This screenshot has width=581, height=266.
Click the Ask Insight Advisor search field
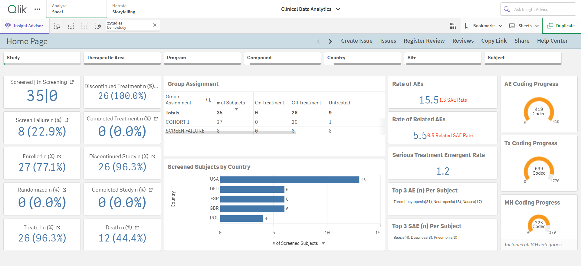pyautogui.click(x=538, y=9)
